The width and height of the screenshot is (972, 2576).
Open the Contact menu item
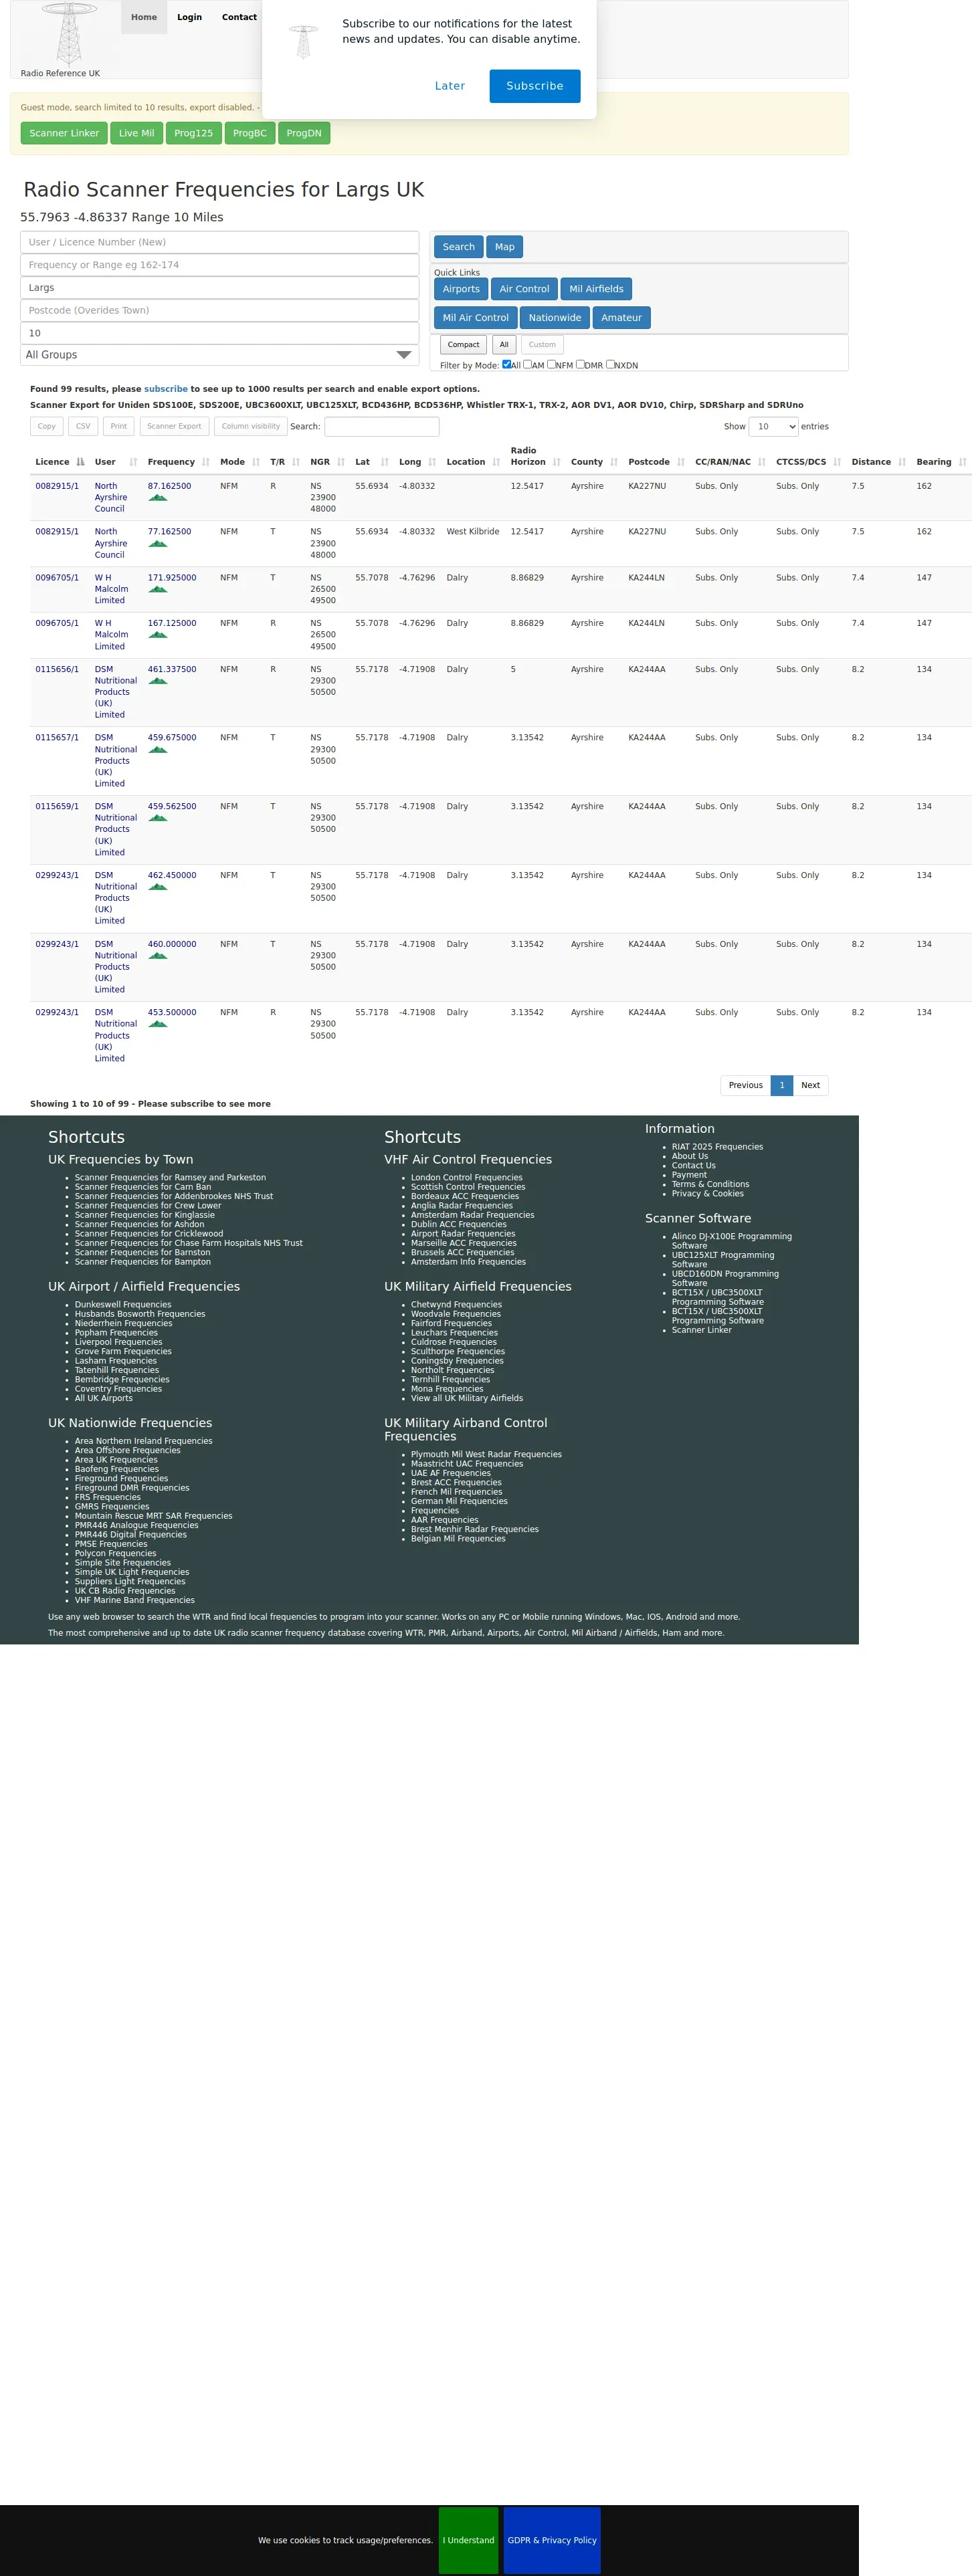(239, 17)
